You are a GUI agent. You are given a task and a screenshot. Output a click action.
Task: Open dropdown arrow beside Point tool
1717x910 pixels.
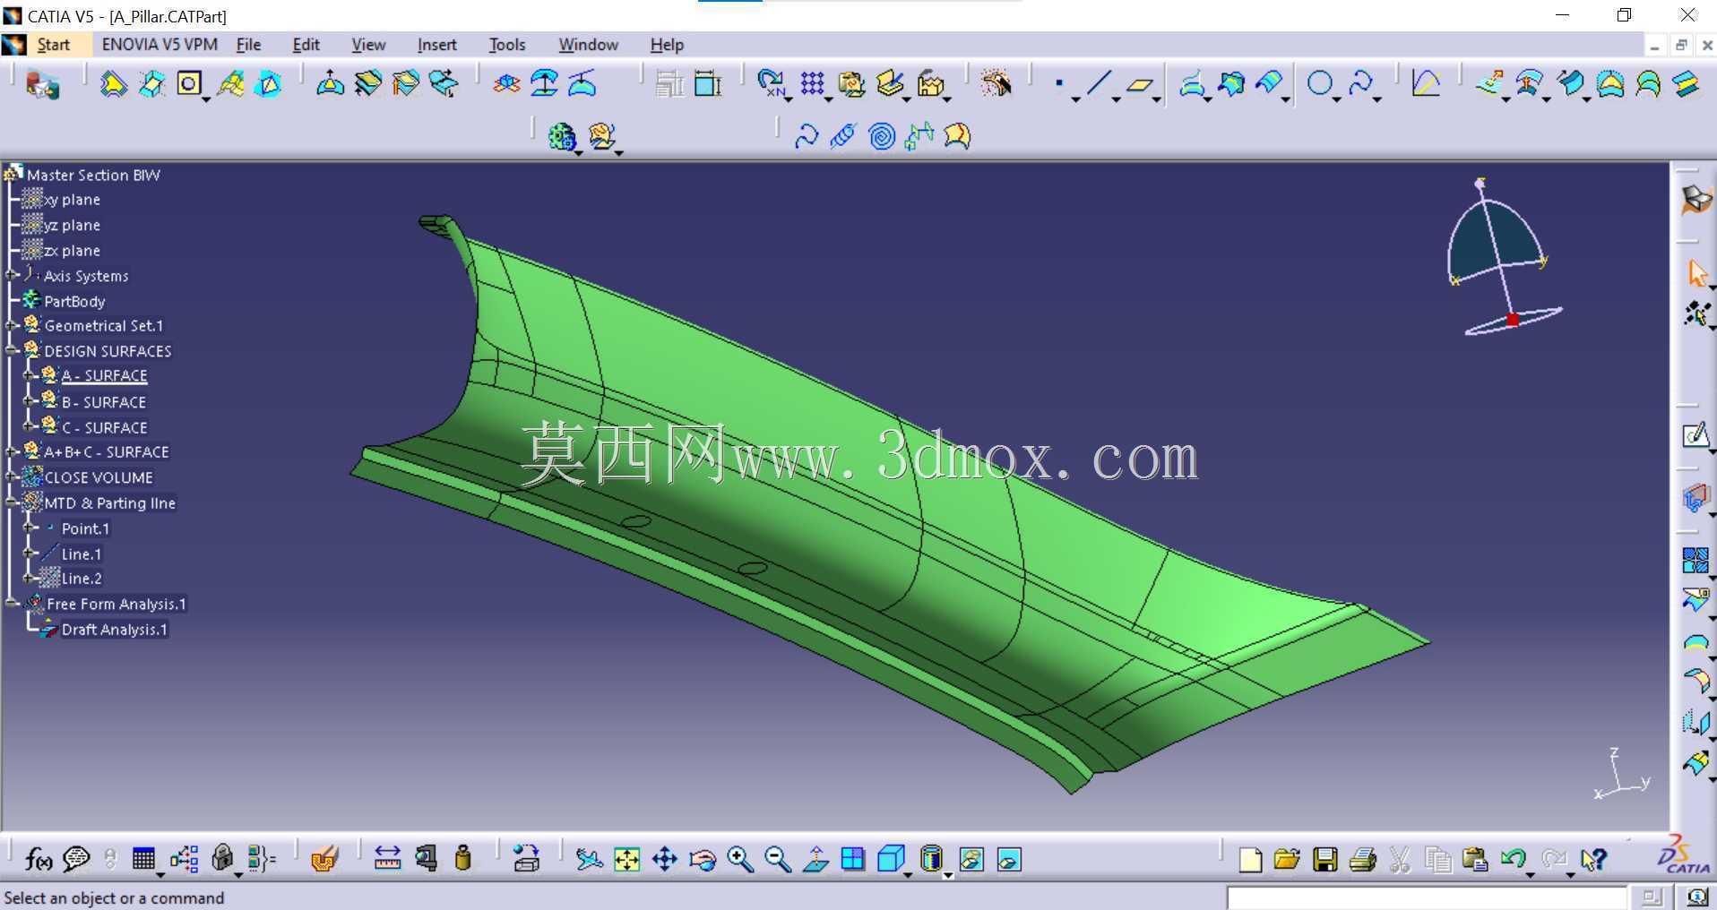point(1075,99)
